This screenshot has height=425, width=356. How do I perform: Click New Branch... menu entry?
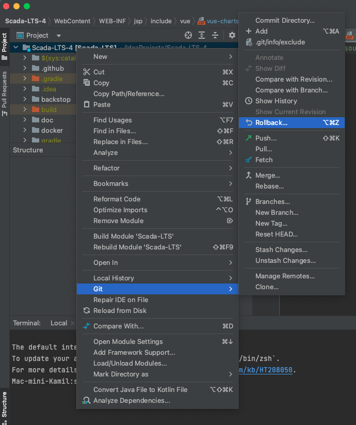[x=292, y=213]
